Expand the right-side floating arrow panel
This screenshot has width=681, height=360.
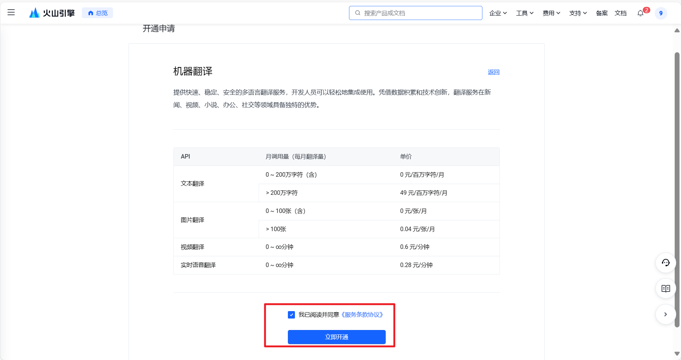click(665, 314)
